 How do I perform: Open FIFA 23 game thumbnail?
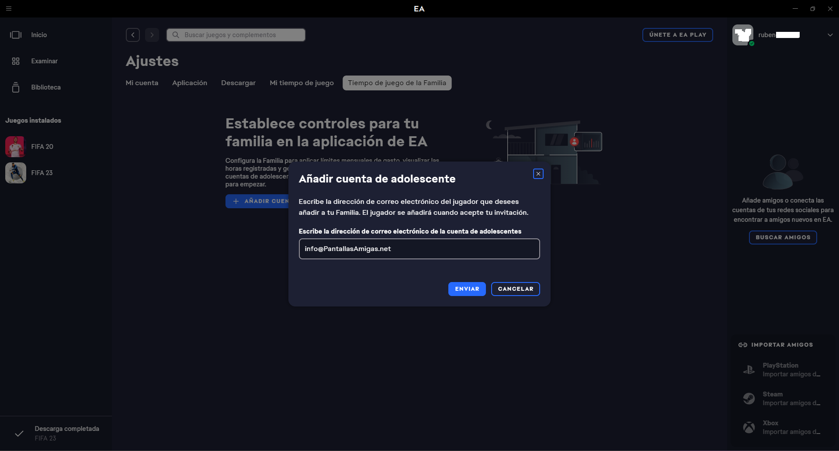16,173
